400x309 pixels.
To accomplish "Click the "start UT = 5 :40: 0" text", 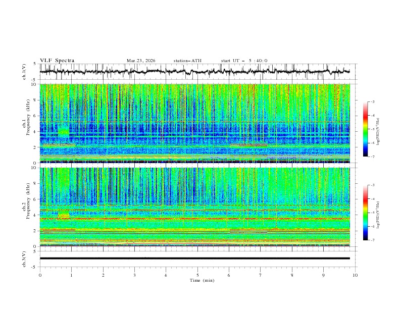I will point(244,61).
